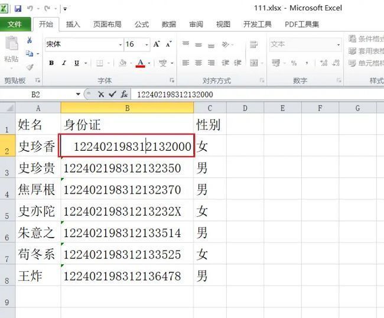Click the Format Painter brush icon

click(x=29, y=67)
